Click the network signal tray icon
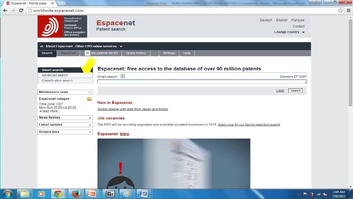This screenshot has height=199, width=353. click(318, 194)
